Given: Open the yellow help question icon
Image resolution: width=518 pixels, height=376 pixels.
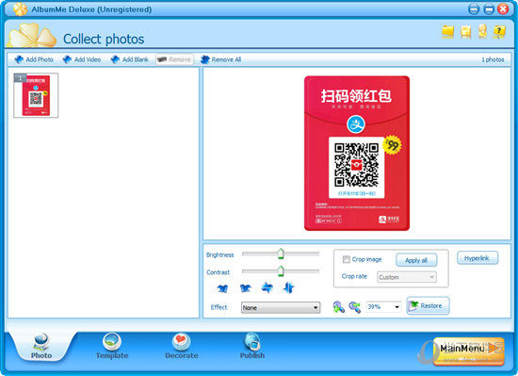Looking at the screenshot, I should coord(499,32).
